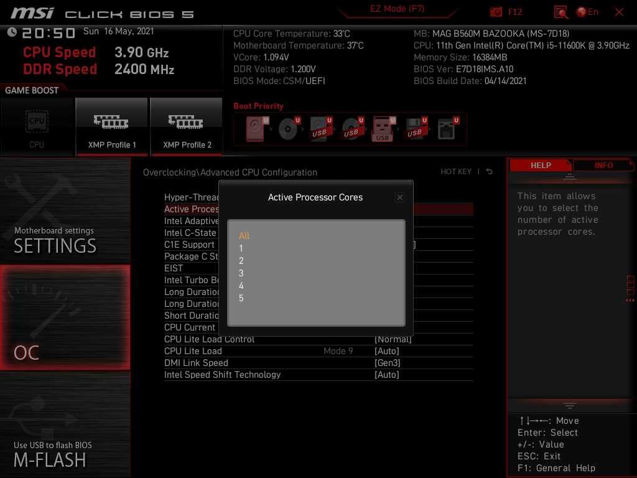Close the Active Processor Cores dialog
Screen dimensions: 637x478
pyautogui.click(x=400, y=197)
